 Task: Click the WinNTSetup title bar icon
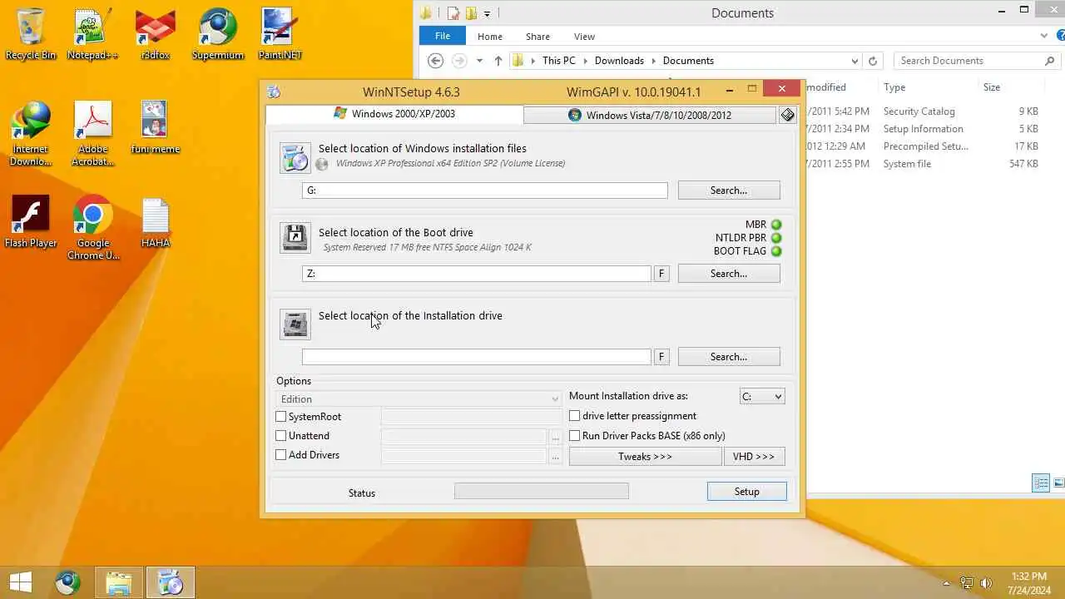pos(274,92)
